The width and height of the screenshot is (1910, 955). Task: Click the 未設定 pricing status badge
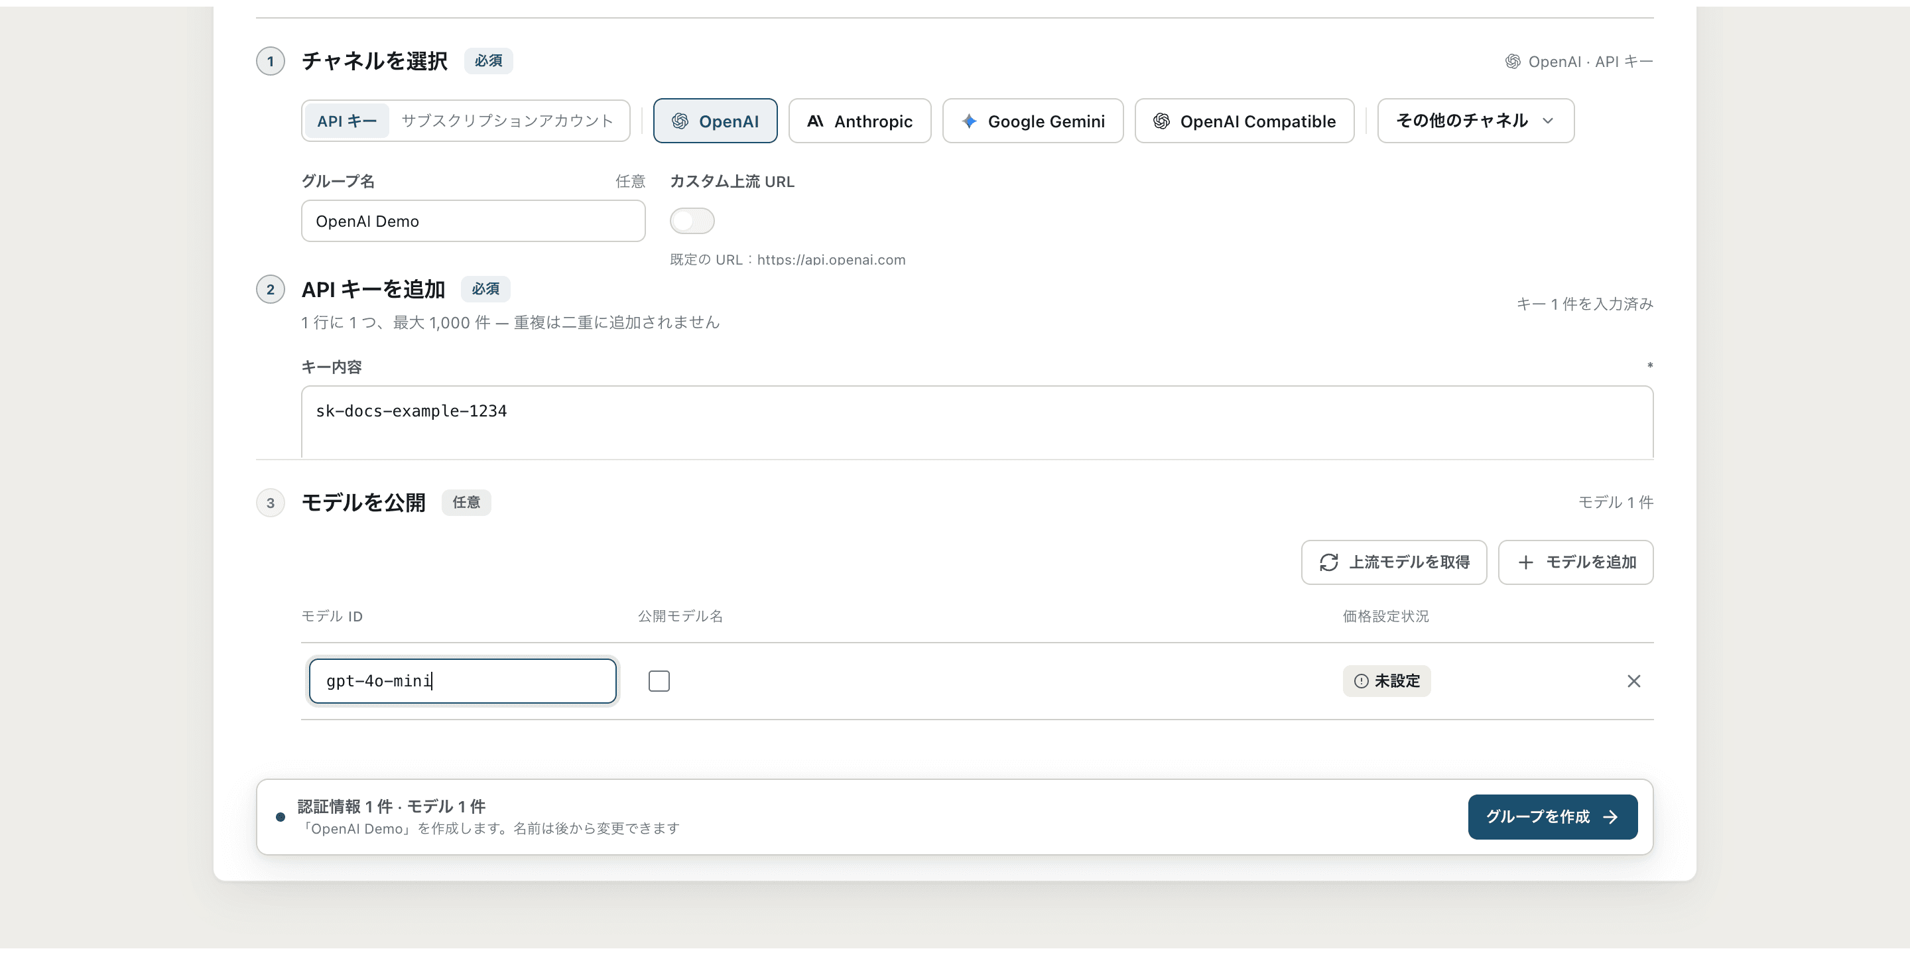point(1387,680)
